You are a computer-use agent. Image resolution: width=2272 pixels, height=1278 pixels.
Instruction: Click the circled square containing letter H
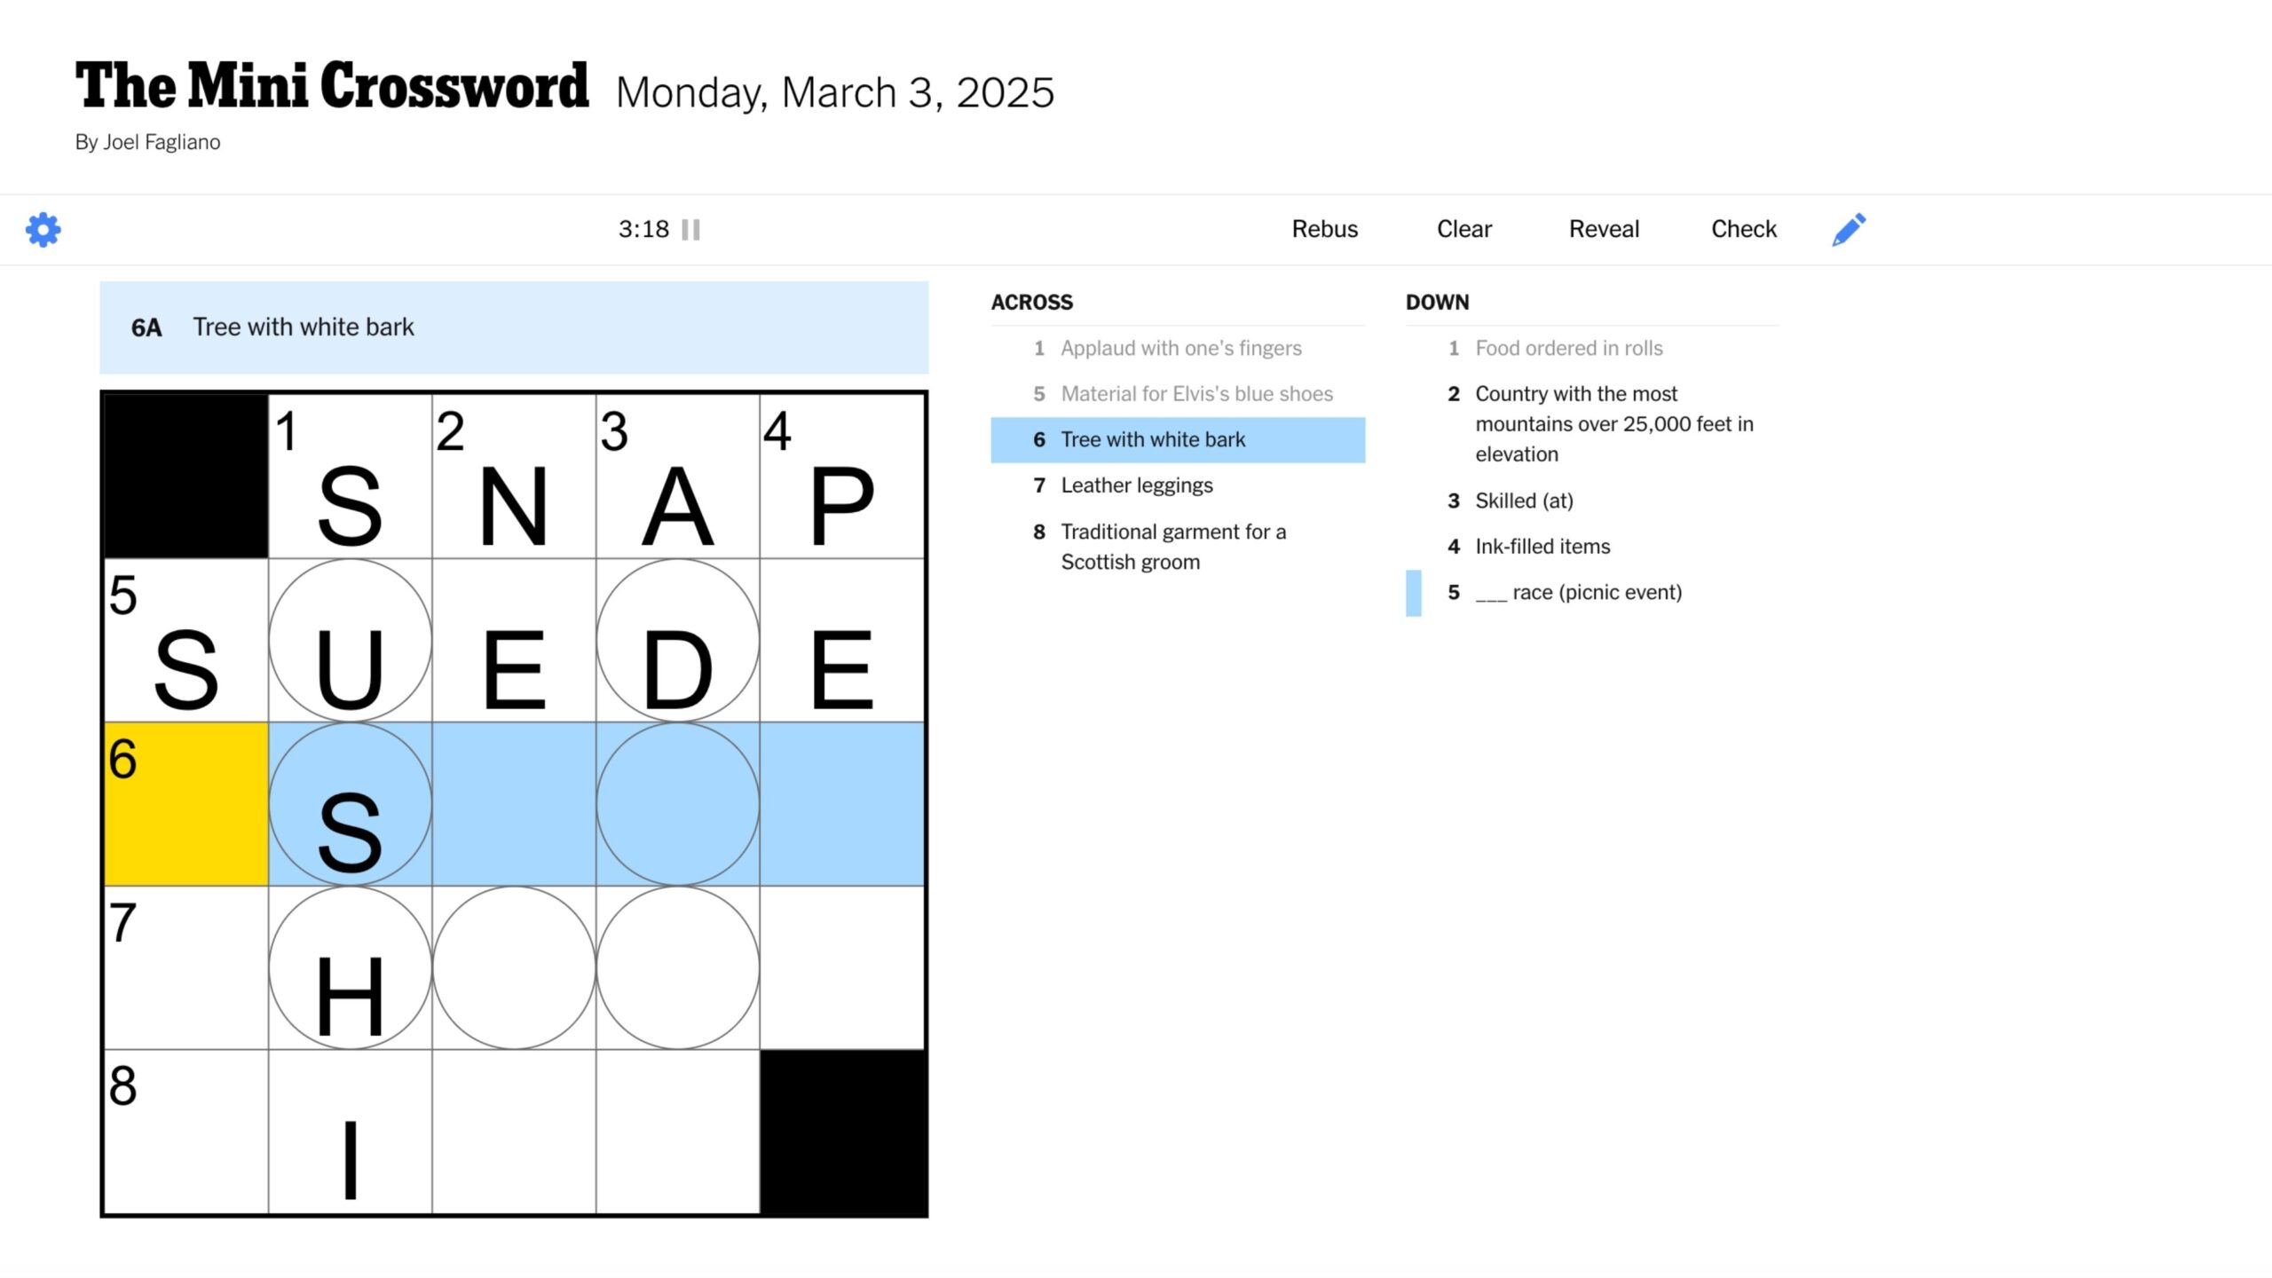pyautogui.click(x=351, y=968)
